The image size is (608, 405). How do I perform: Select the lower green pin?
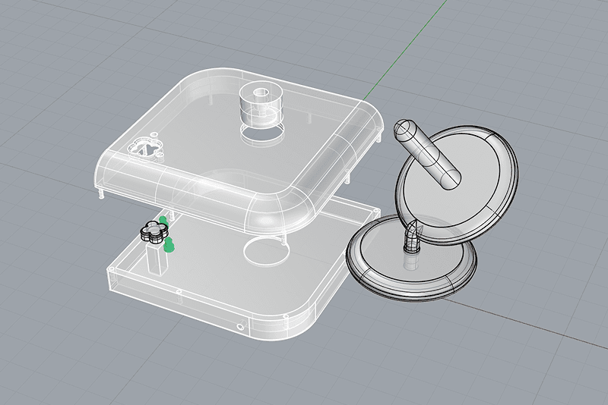click(x=169, y=245)
